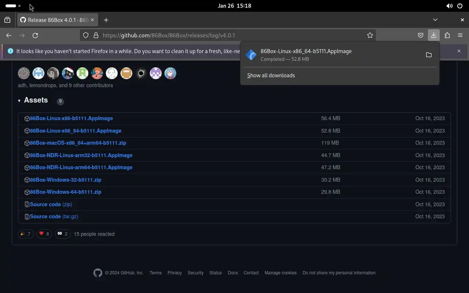The image size is (469, 293).
Task: Download 86Box-Linux-x86_64-b5111.AppImage from assets
Action: pos(75,131)
